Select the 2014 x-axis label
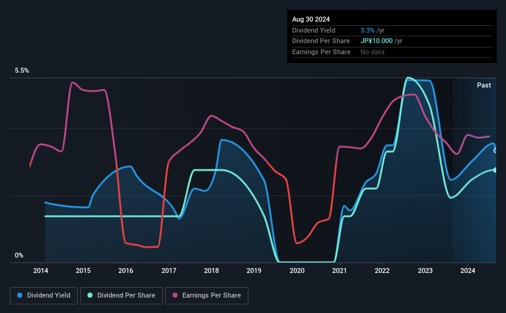This screenshot has width=506, height=313. coord(41,270)
